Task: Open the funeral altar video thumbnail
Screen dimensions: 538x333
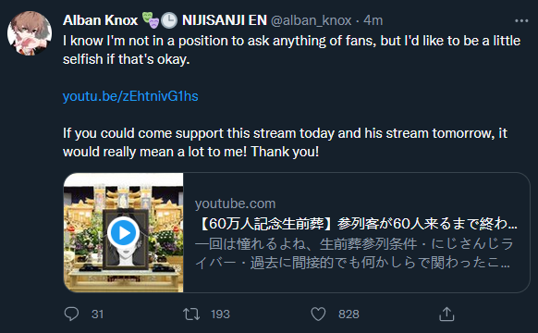Action: (x=124, y=233)
